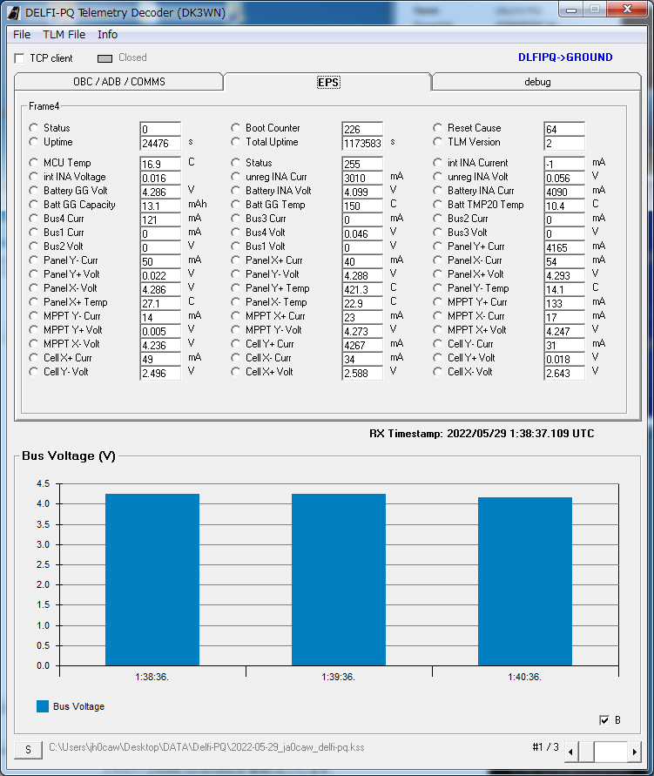Select the Panel X+ Temp radio button
Screen dimensions: 654x776
coord(33,301)
